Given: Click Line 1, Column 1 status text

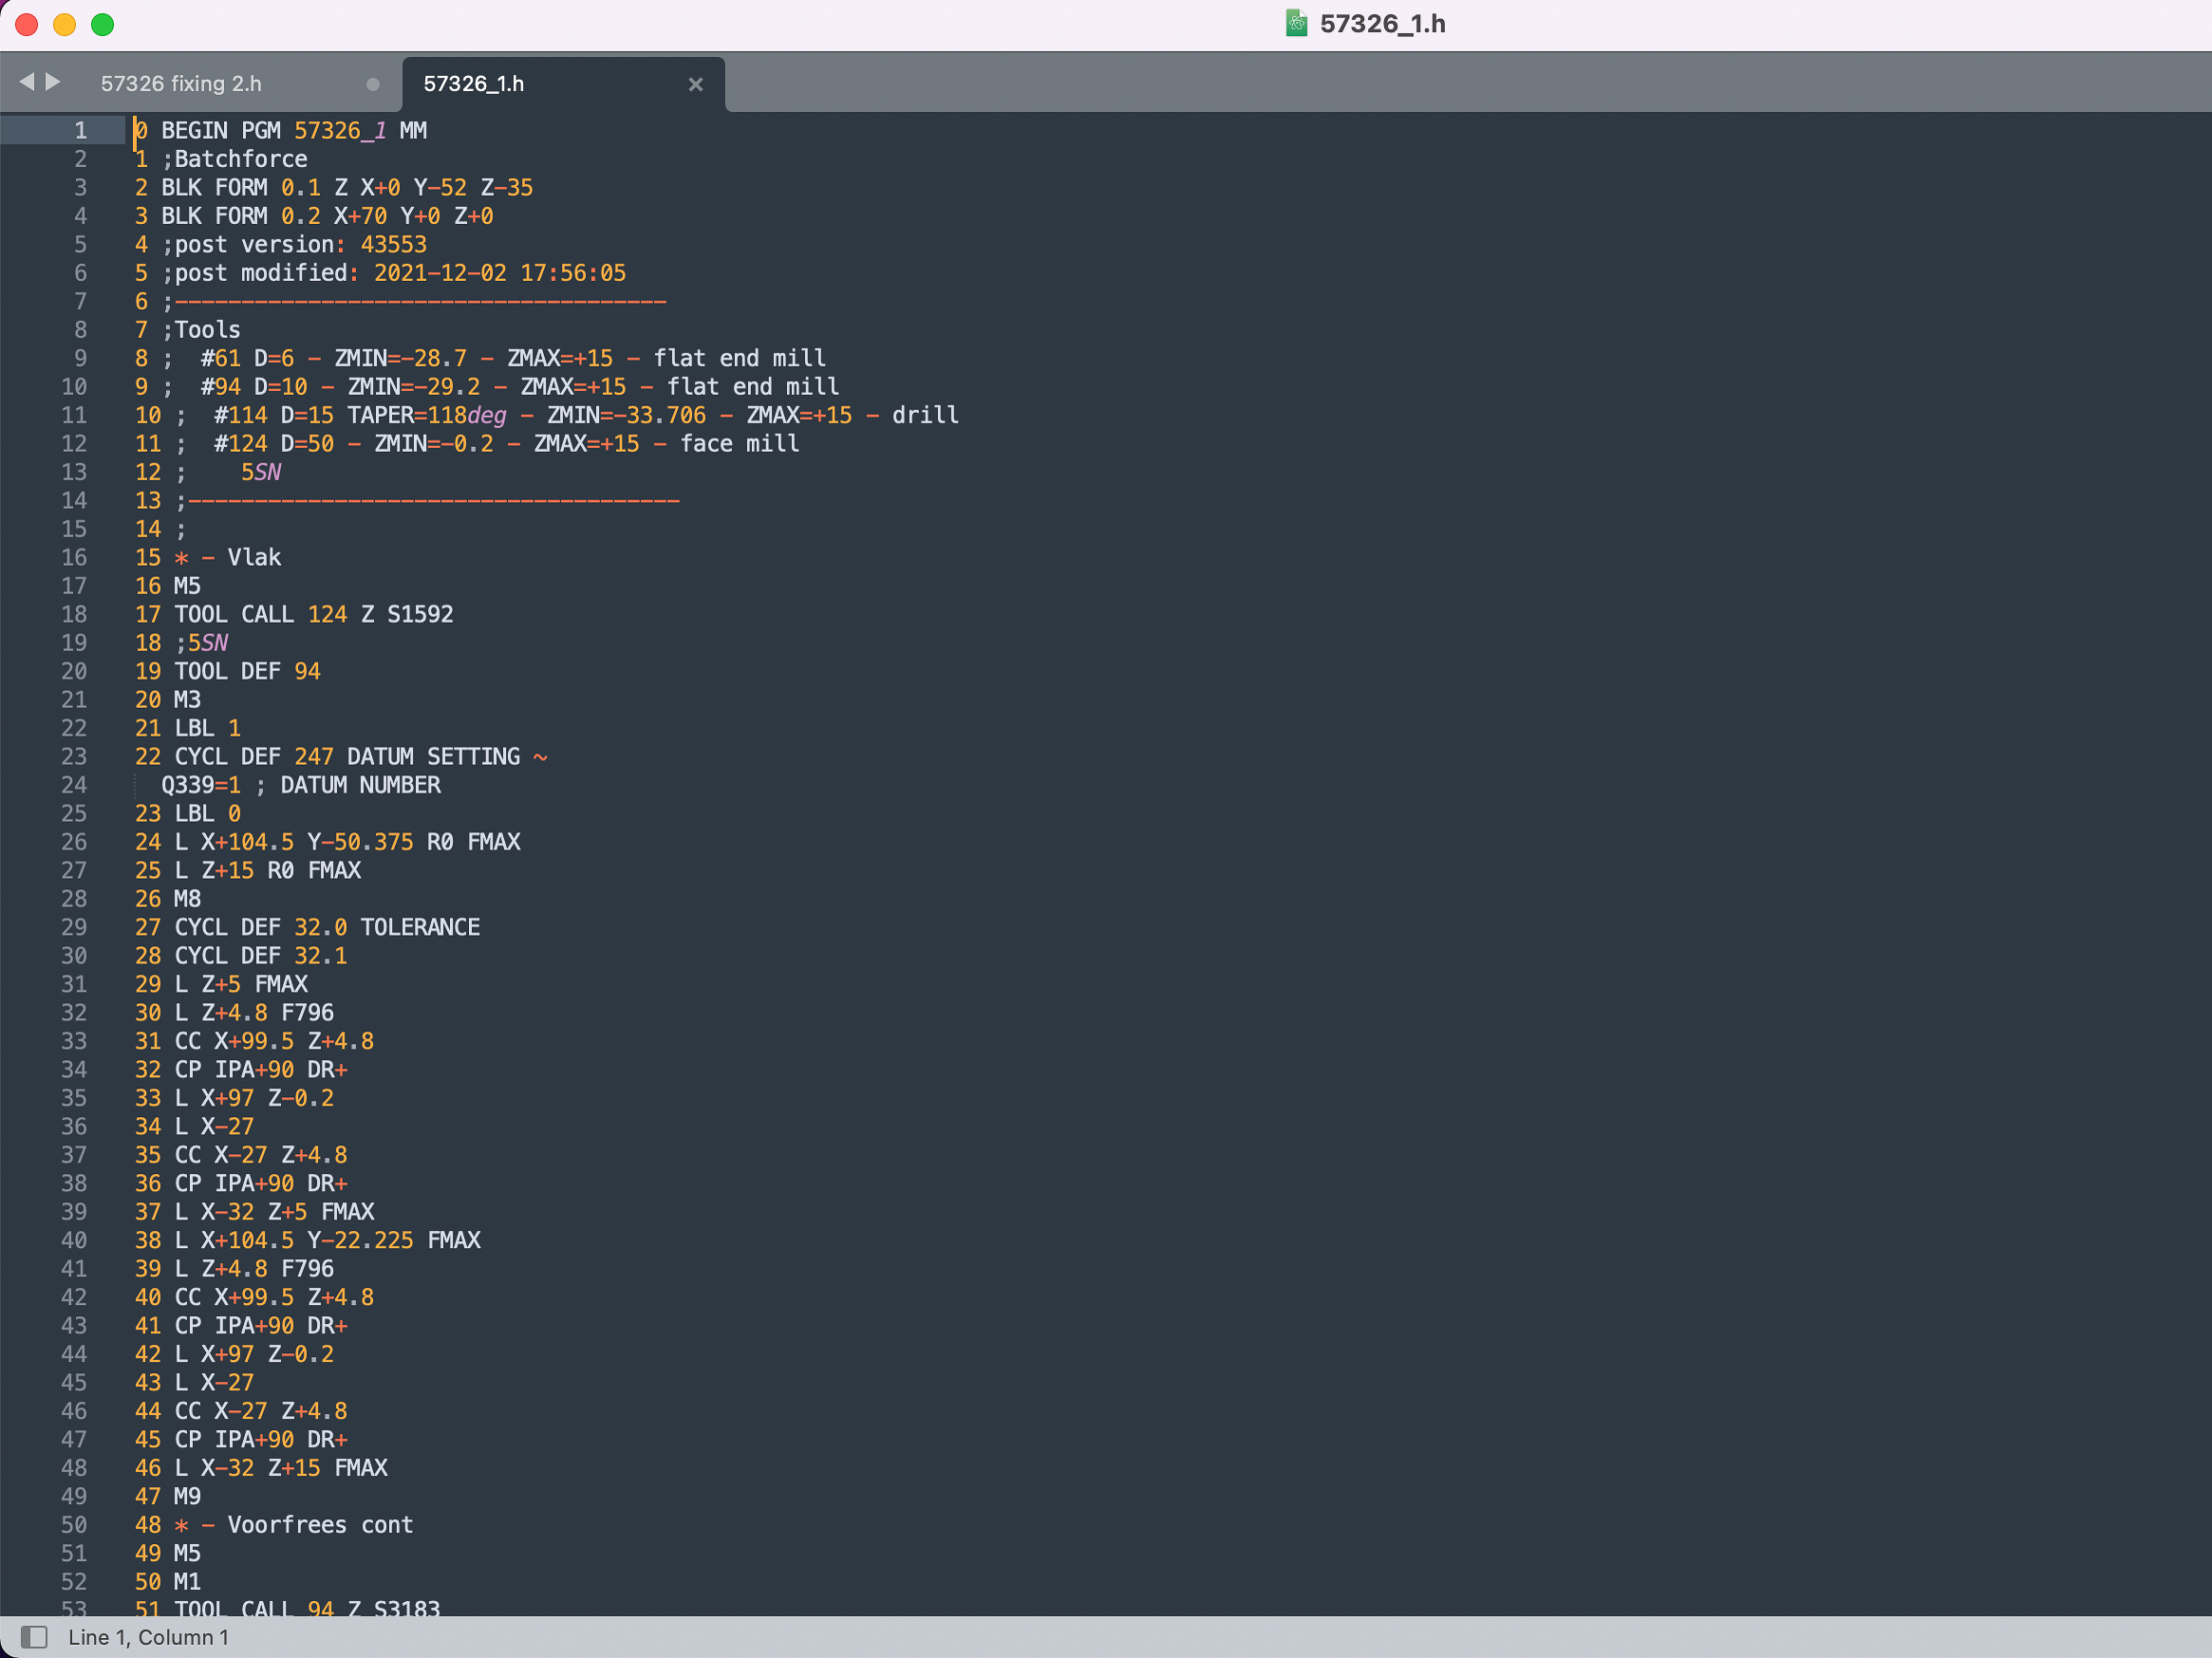Looking at the screenshot, I should tap(148, 1637).
